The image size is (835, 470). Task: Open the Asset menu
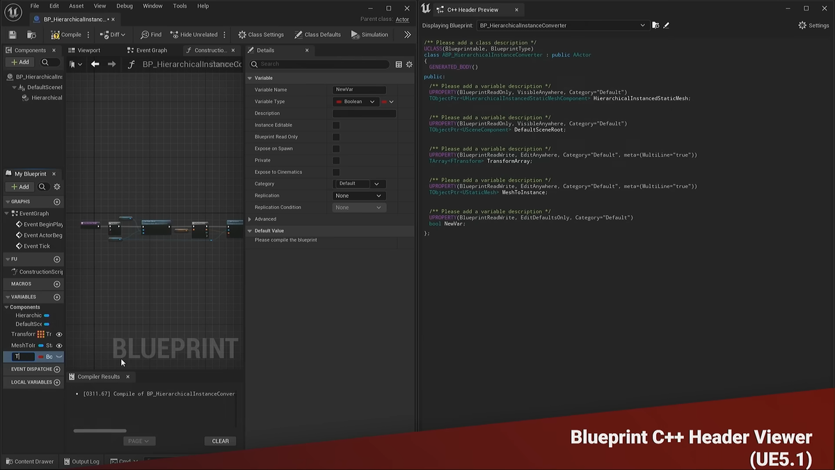(77, 6)
